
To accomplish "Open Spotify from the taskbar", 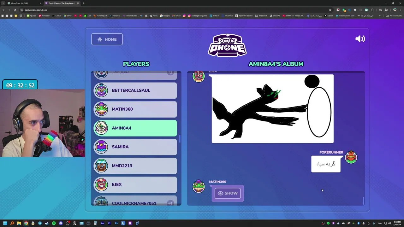I will pos(54,223).
